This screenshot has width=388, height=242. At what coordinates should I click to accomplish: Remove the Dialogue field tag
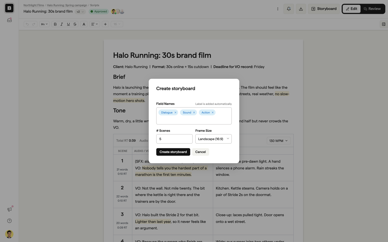[175, 112]
